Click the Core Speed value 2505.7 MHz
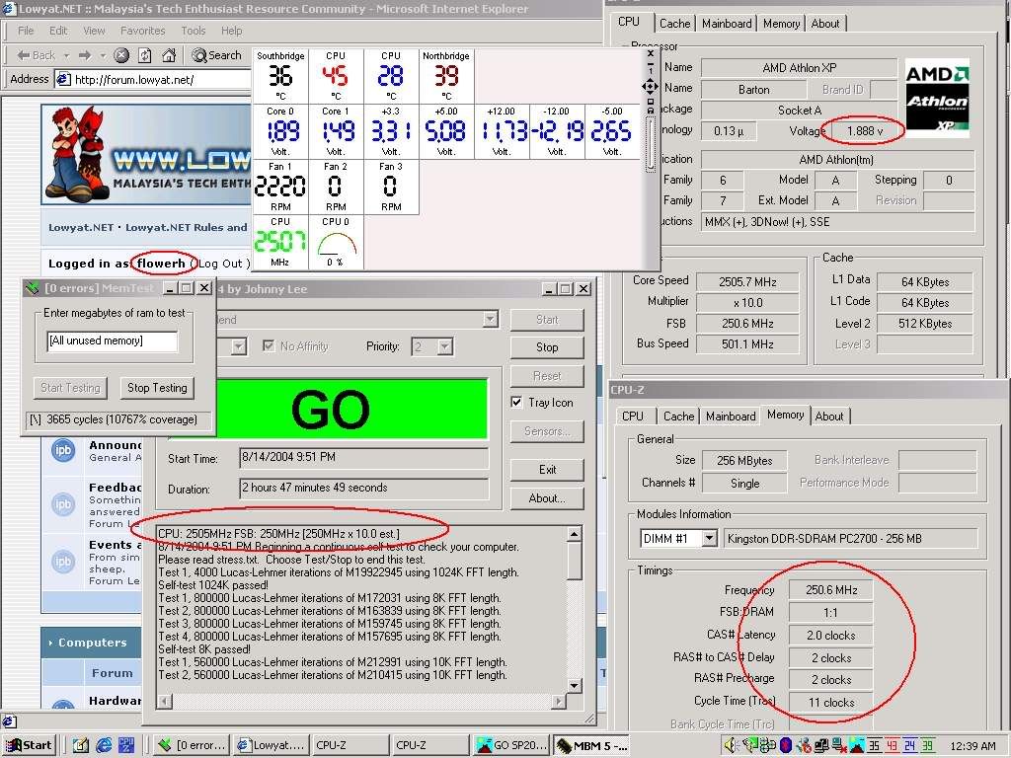 tap(747, 281)
